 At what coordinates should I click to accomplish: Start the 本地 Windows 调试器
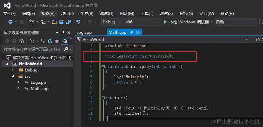(x=187, y=22)
